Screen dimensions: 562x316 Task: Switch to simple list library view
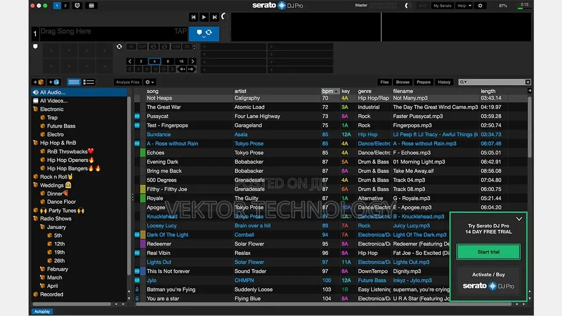coord(74,82)
